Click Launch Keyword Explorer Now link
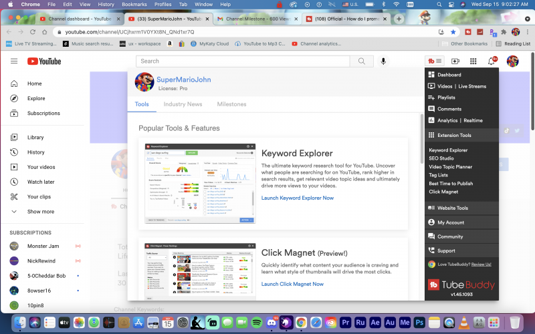 (297, 198)
